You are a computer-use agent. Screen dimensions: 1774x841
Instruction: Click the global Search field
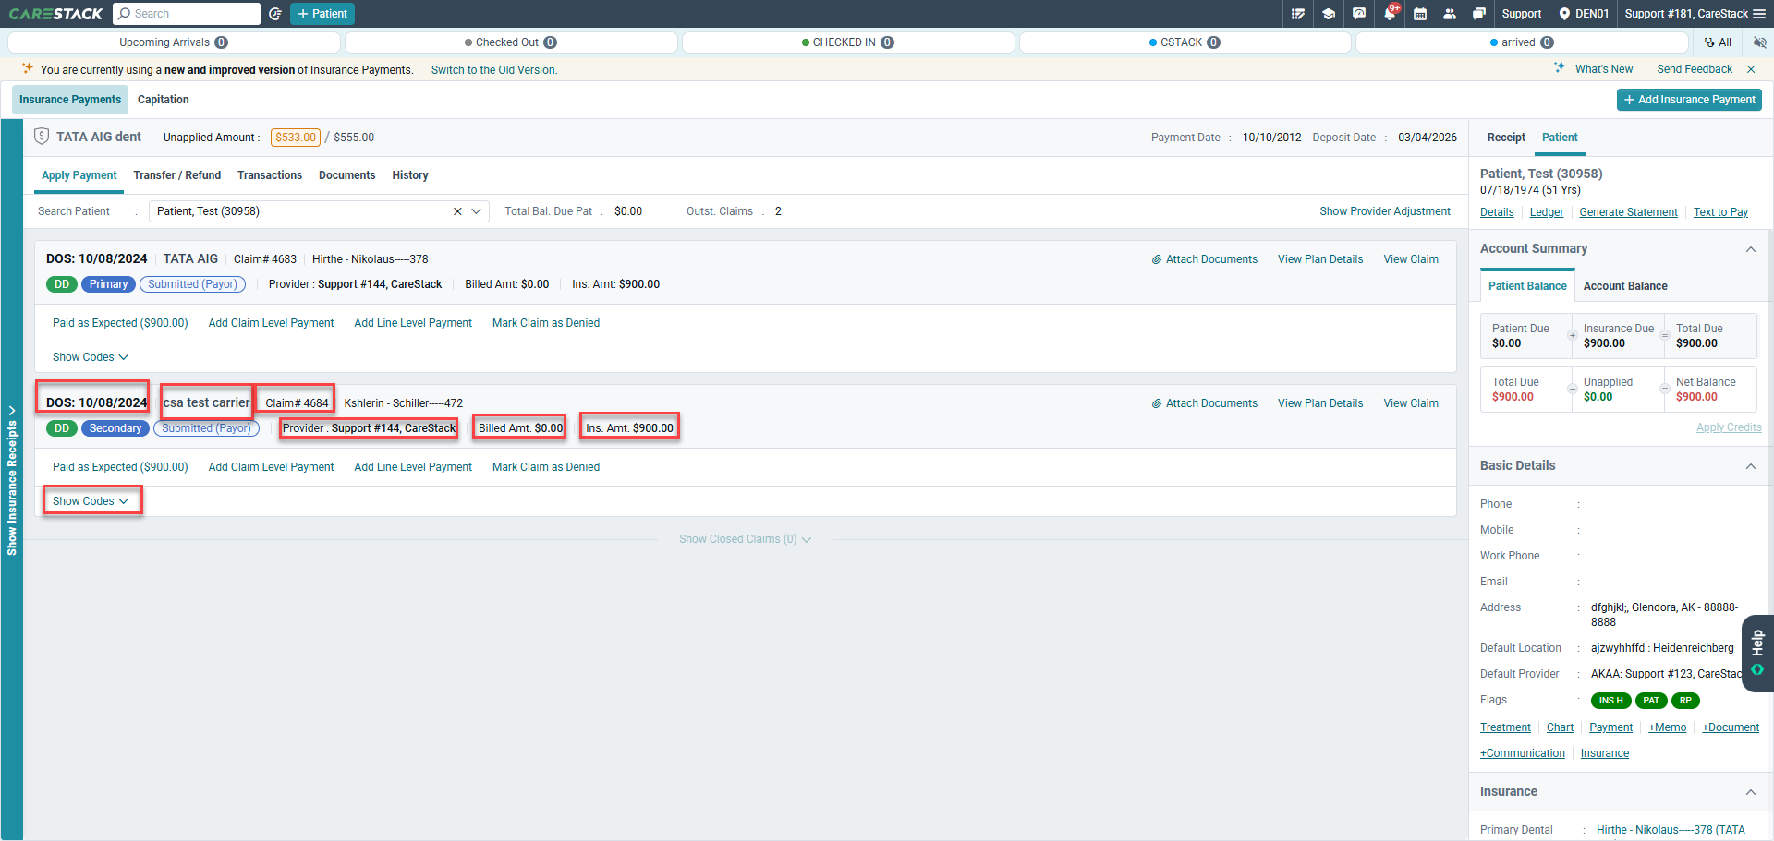[x=187, y=14]
